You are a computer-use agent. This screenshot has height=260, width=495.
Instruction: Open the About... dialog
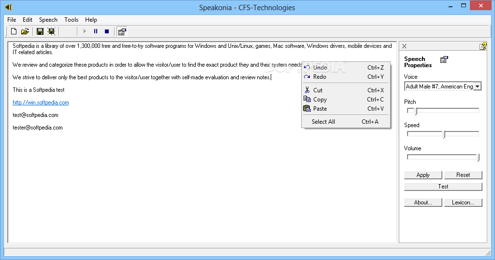point(423,202)
